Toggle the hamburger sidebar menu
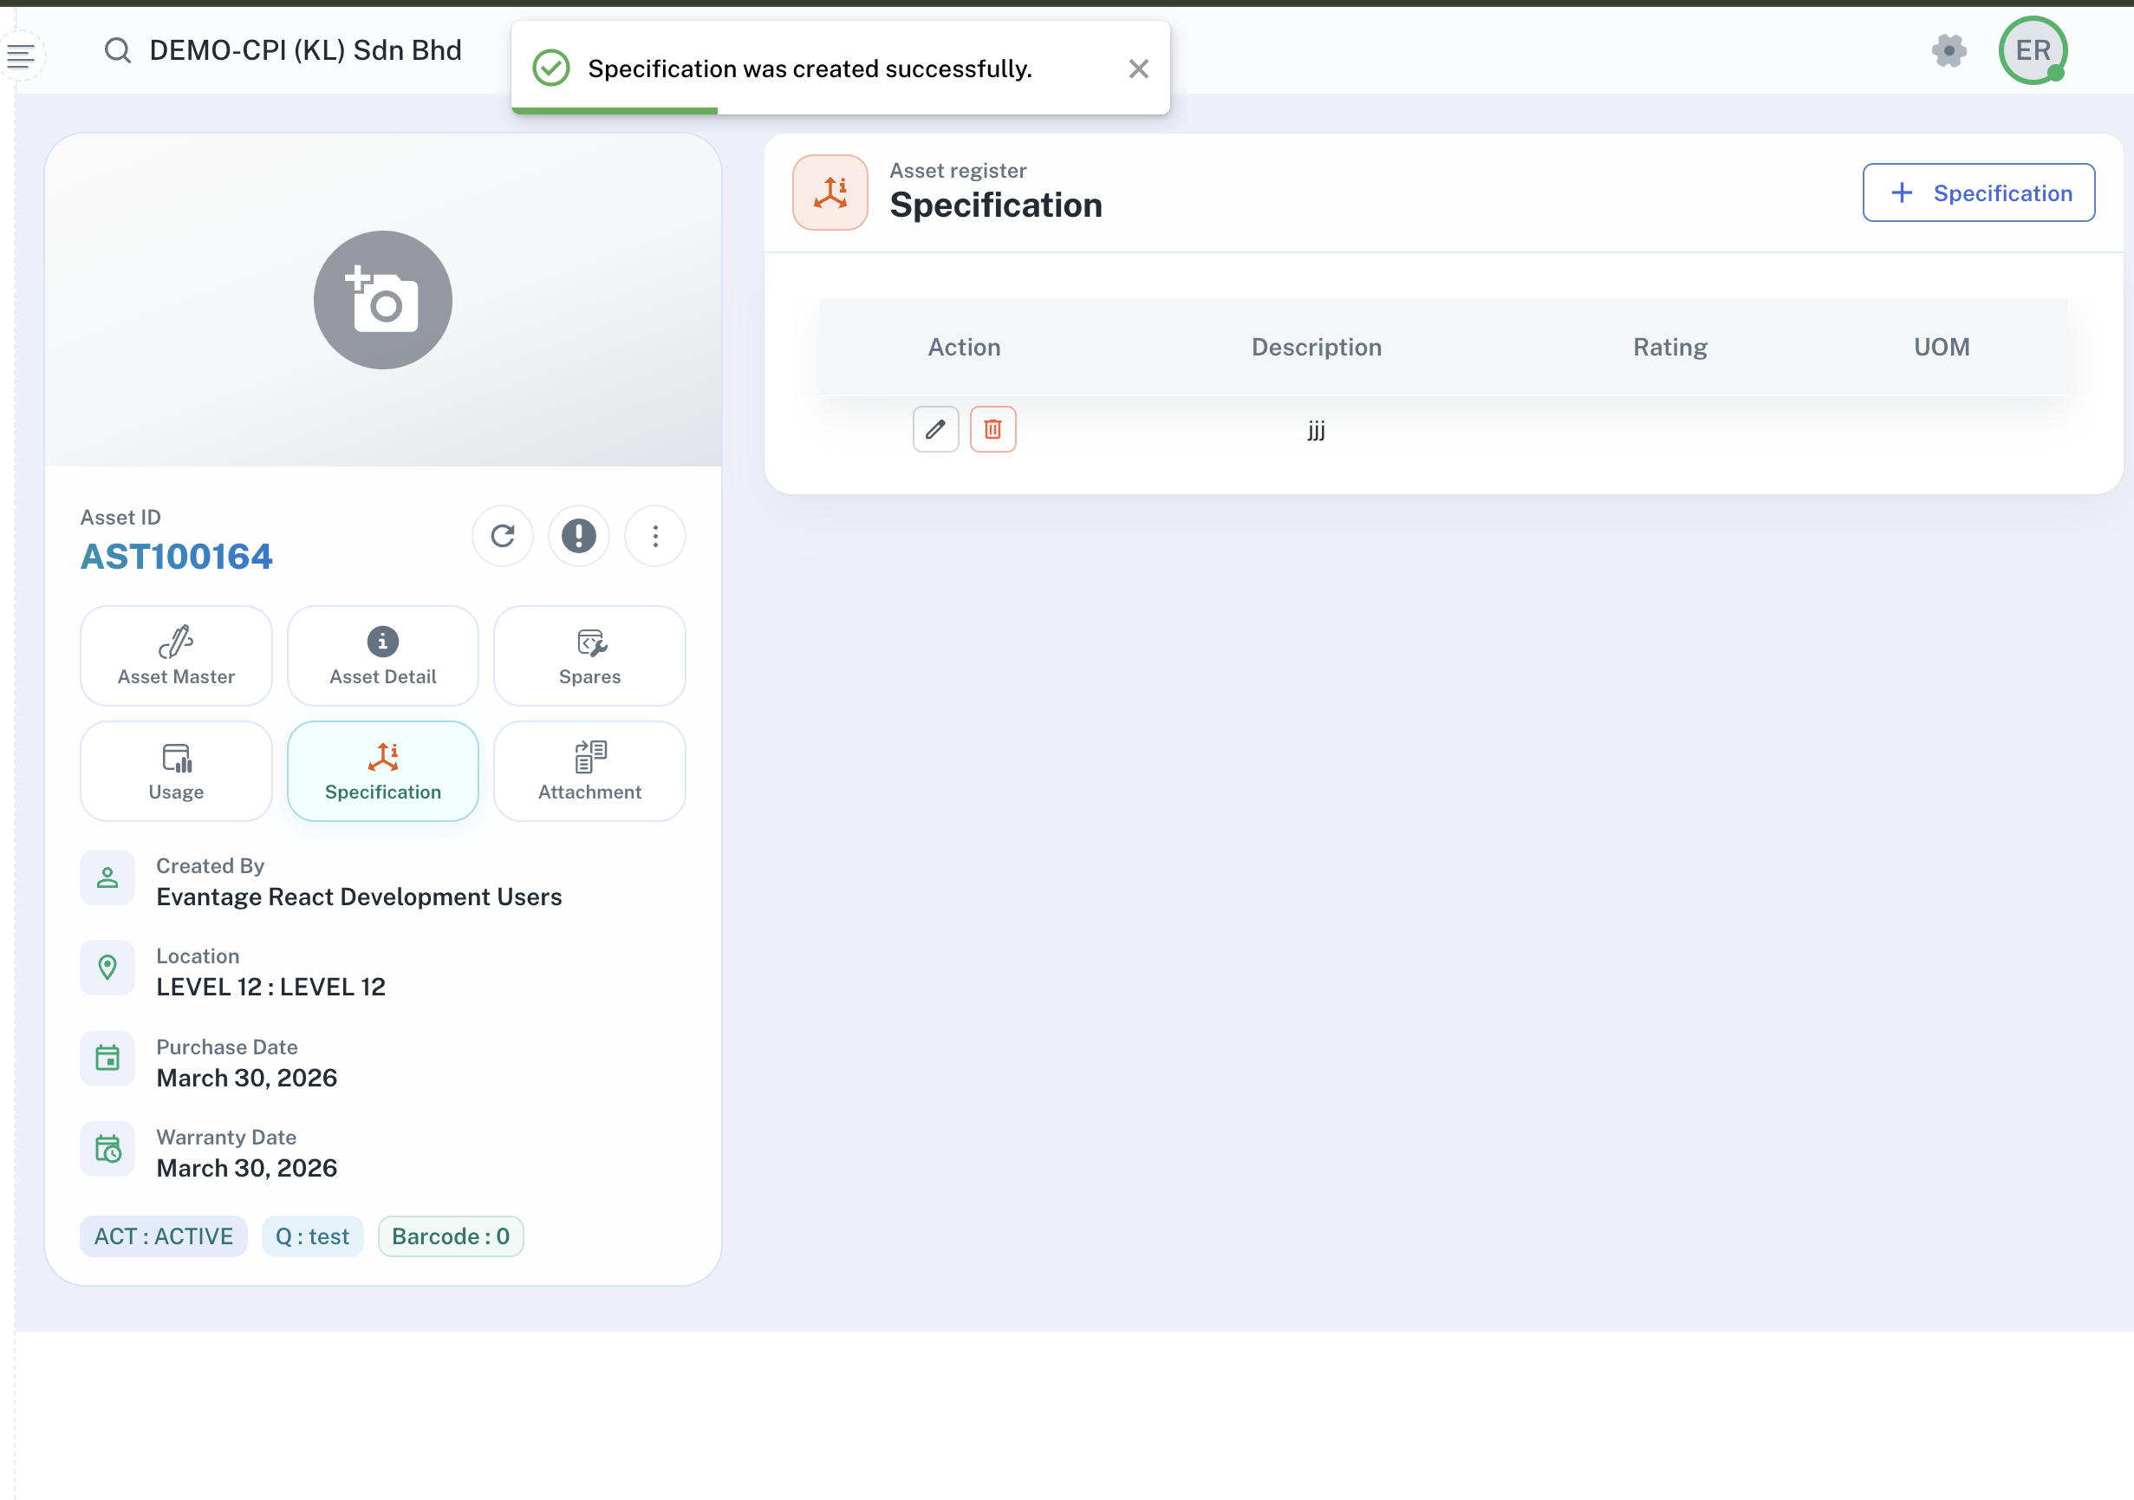 (x=21, y=55)
